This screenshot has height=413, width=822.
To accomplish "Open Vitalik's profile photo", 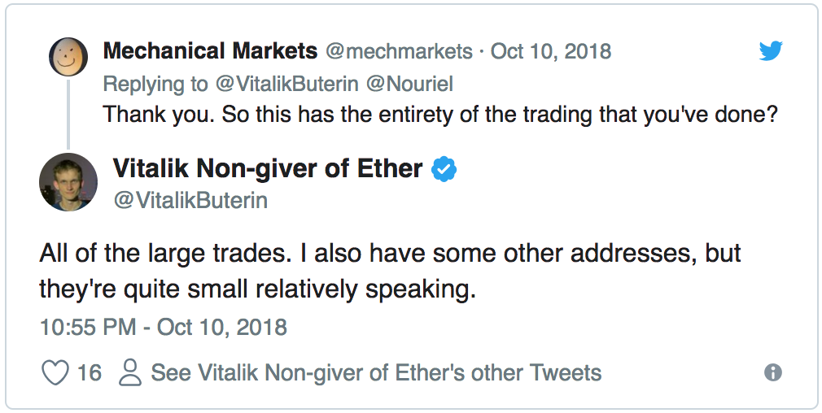I will tap(68, 182).
